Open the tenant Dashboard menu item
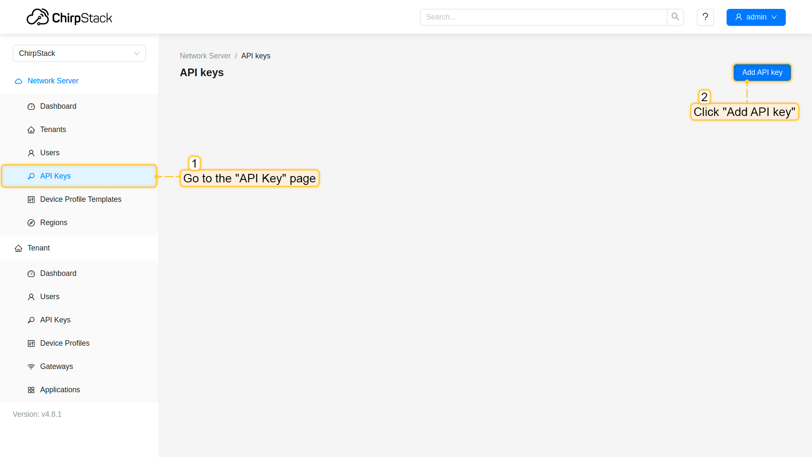 pyautogui.click(x=58, y=273)
